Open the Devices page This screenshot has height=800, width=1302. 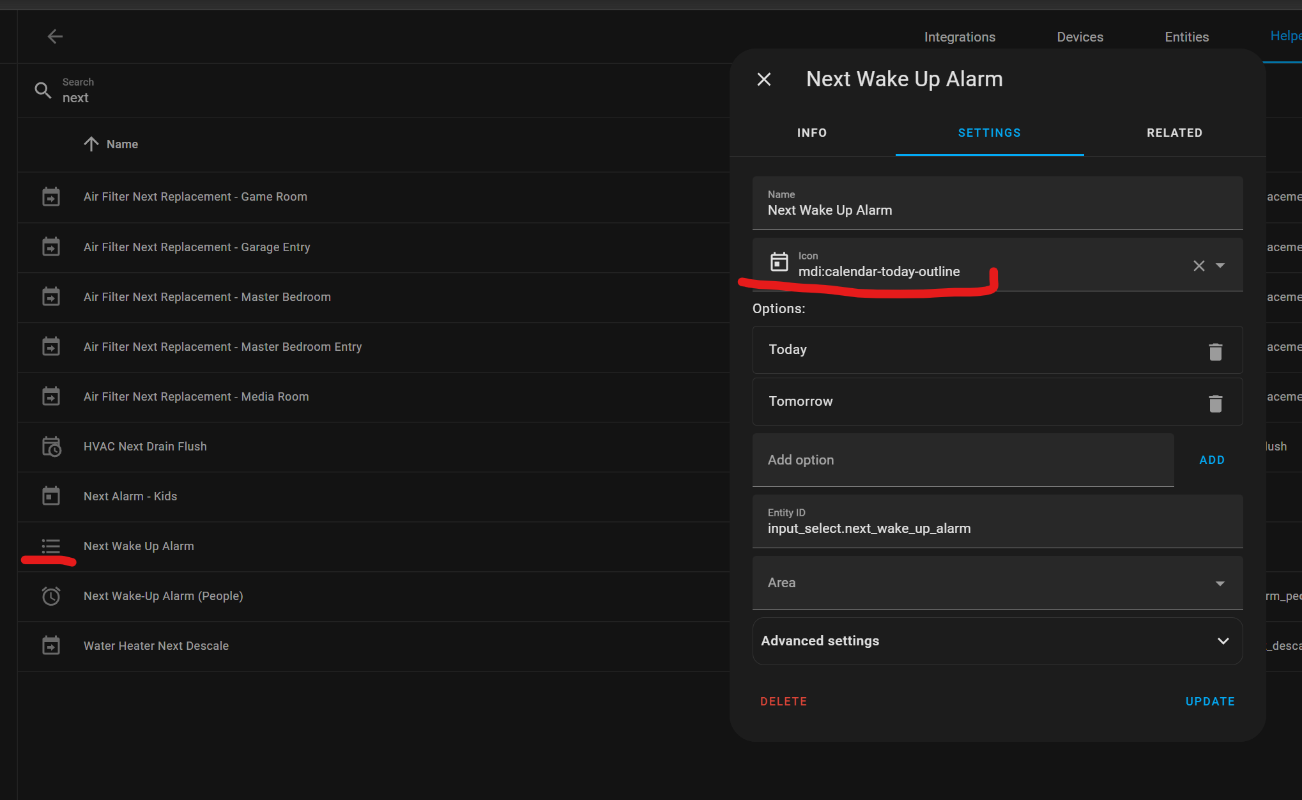tap(1080, 36)
